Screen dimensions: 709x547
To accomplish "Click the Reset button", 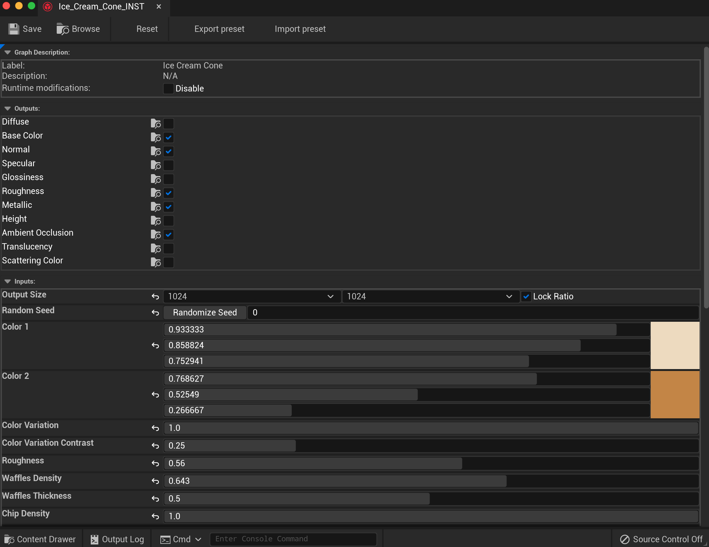I will click(147, 29).
